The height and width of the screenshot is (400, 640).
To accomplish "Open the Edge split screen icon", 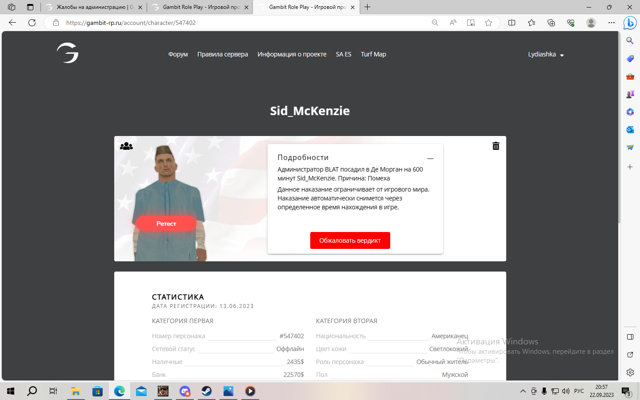I will [512, 23].
